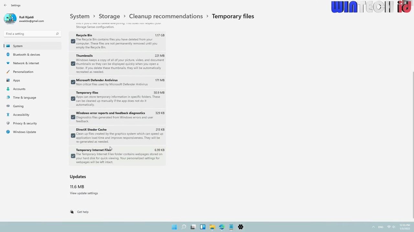Go to Cleanup recommendations breadcrumb
Screen dimensions: 414x232
tap(166, 16)
